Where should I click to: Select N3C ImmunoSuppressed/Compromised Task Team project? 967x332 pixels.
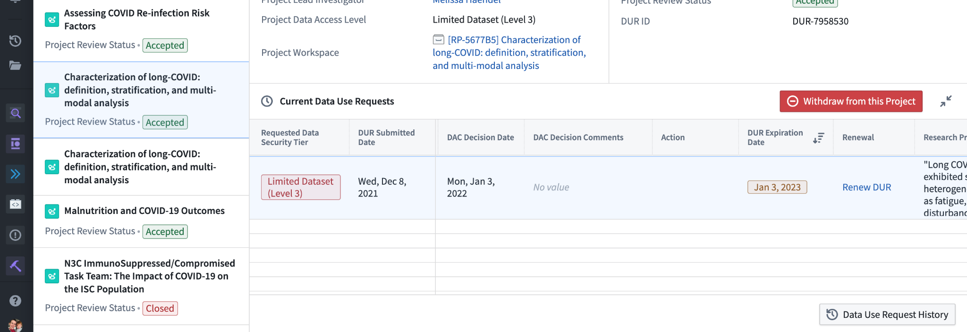point(150,276)
